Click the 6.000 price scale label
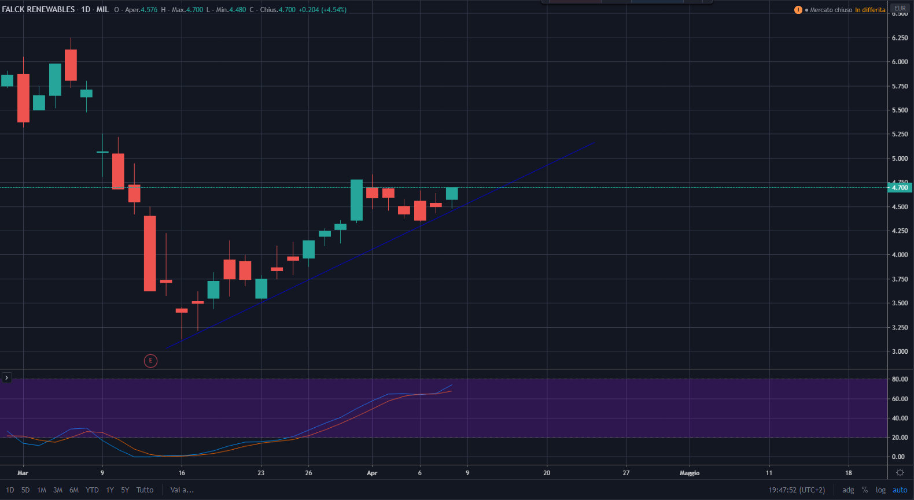 pyautogui.click(x=900, y=62)
